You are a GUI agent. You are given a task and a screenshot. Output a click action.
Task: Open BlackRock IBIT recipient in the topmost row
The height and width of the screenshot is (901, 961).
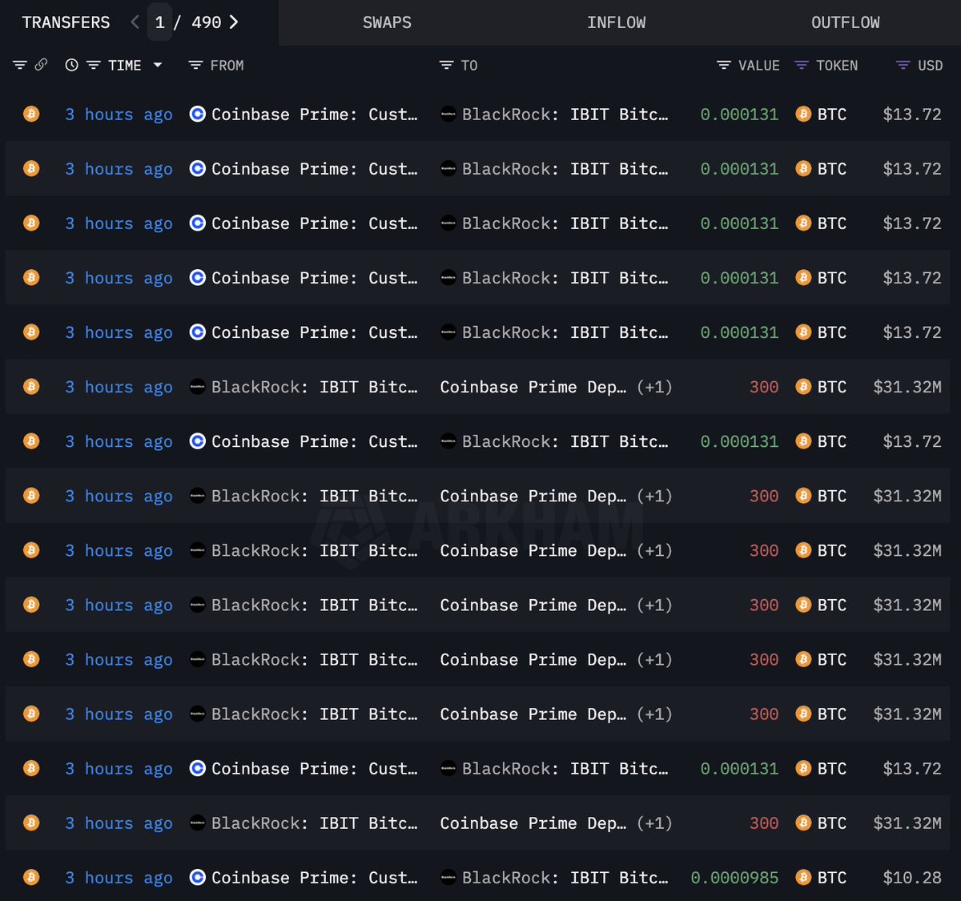pyautogui.click(x=565, y=115)
